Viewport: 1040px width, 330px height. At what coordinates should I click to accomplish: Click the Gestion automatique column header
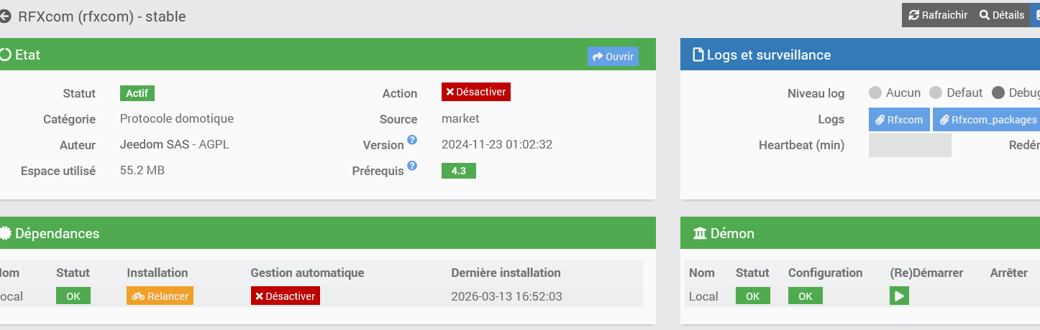pos(307,273)
